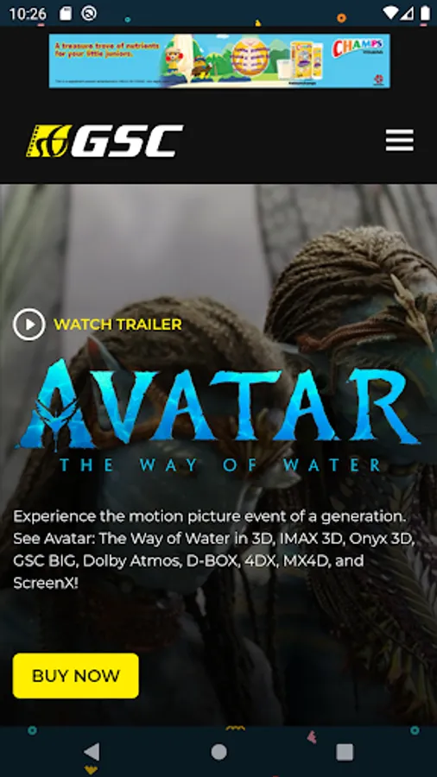The image size is (437, 777).
Task: Tap the BUY NOW button
Action: [x=76, y=675]
